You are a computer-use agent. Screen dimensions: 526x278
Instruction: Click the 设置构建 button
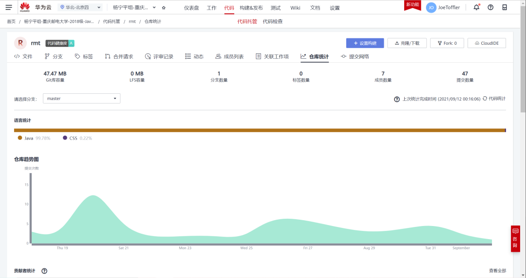pos(365,43)
